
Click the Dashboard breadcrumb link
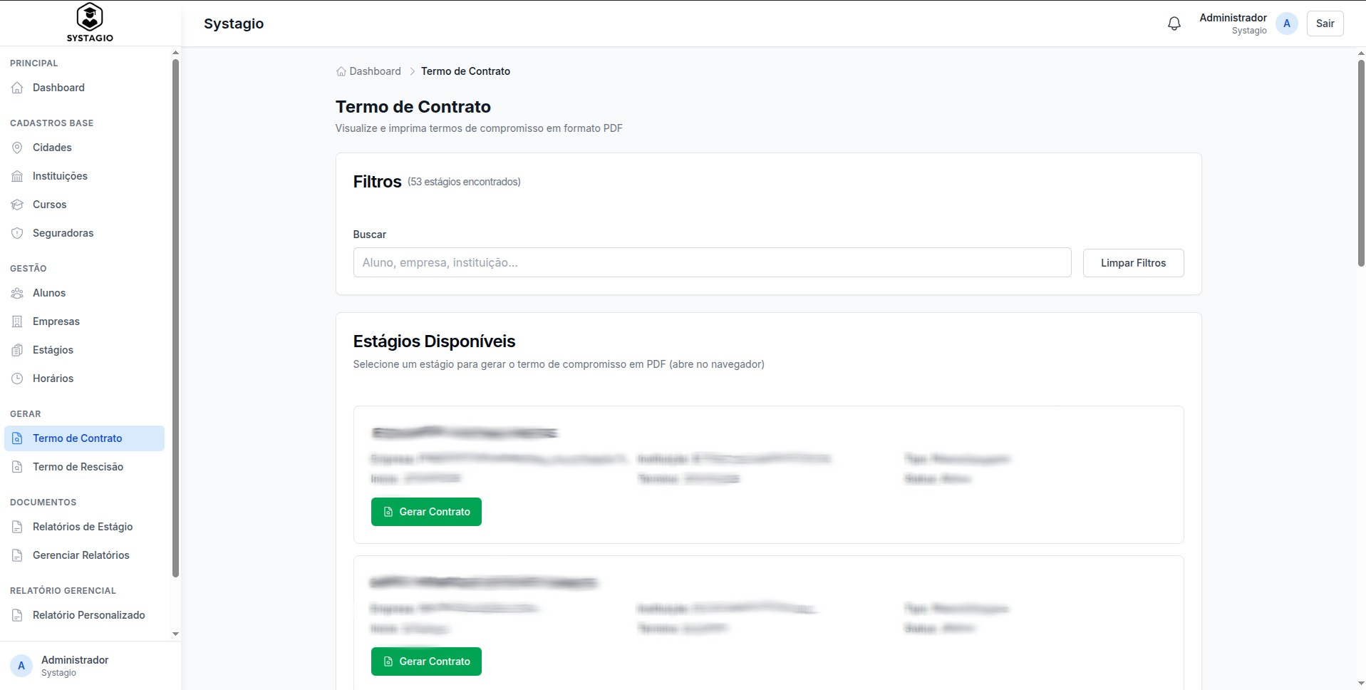[x=375, y=71]
